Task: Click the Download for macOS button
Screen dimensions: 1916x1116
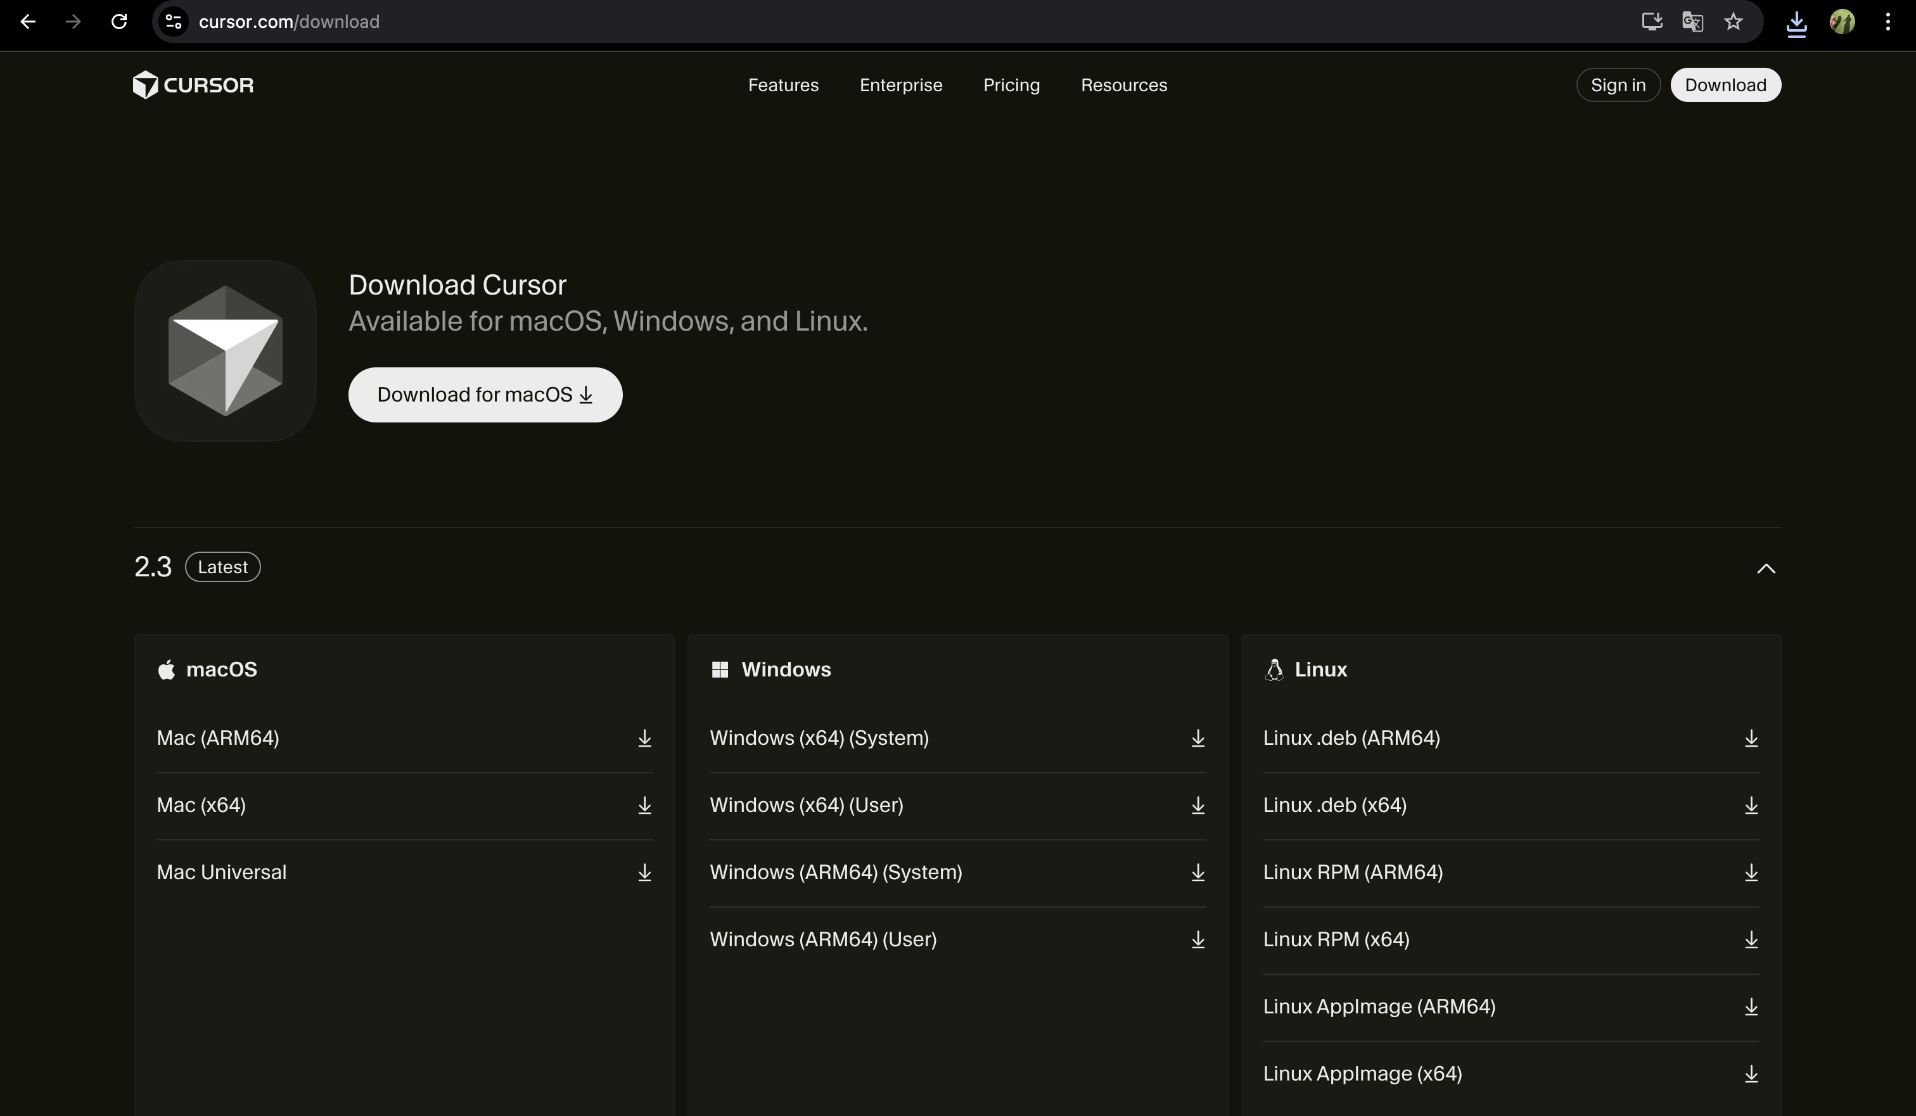Action: (485, 395)
